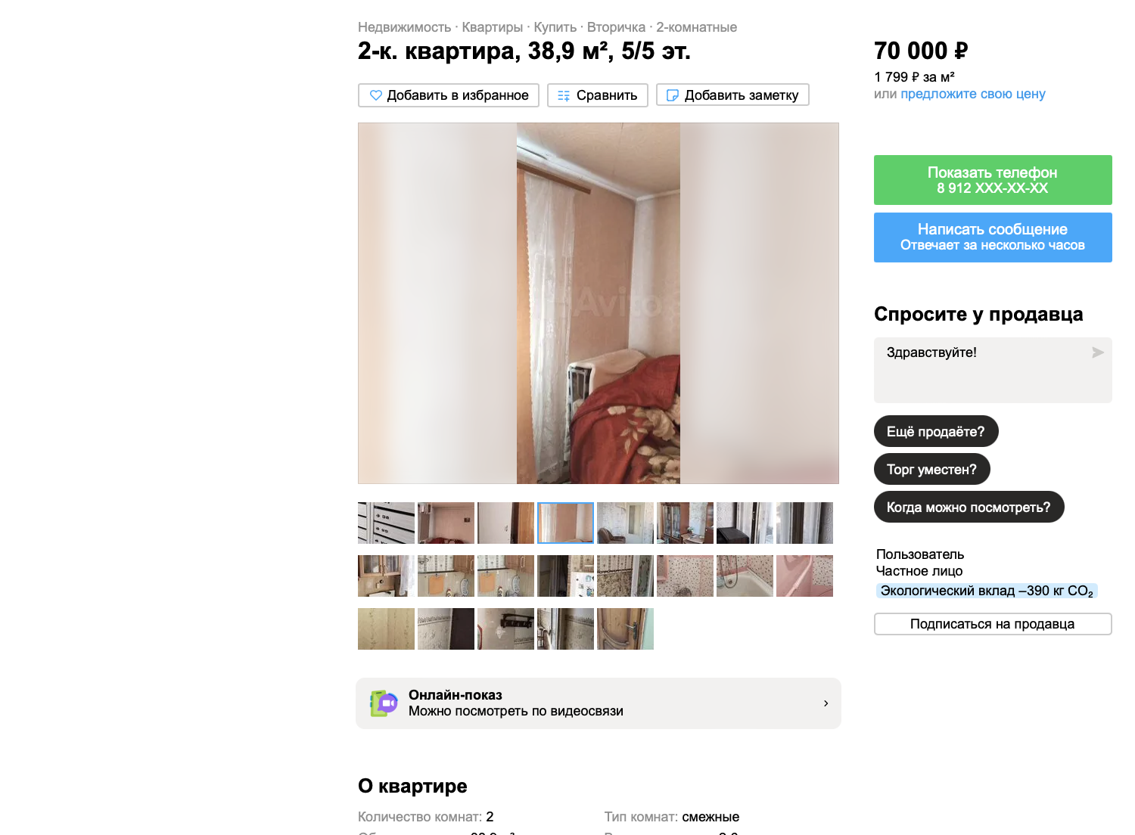Choose the Ещё продаёте? quick question
The height and width of the screenshot is (835, 1135).
pyautogui.click(x=936, y=431)
